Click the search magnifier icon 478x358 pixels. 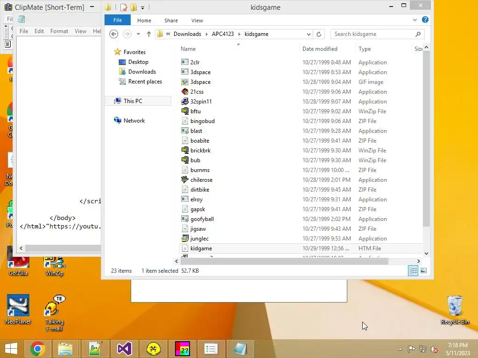coord(418,34)
